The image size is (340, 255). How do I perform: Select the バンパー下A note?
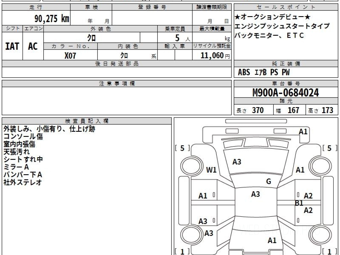23,175
